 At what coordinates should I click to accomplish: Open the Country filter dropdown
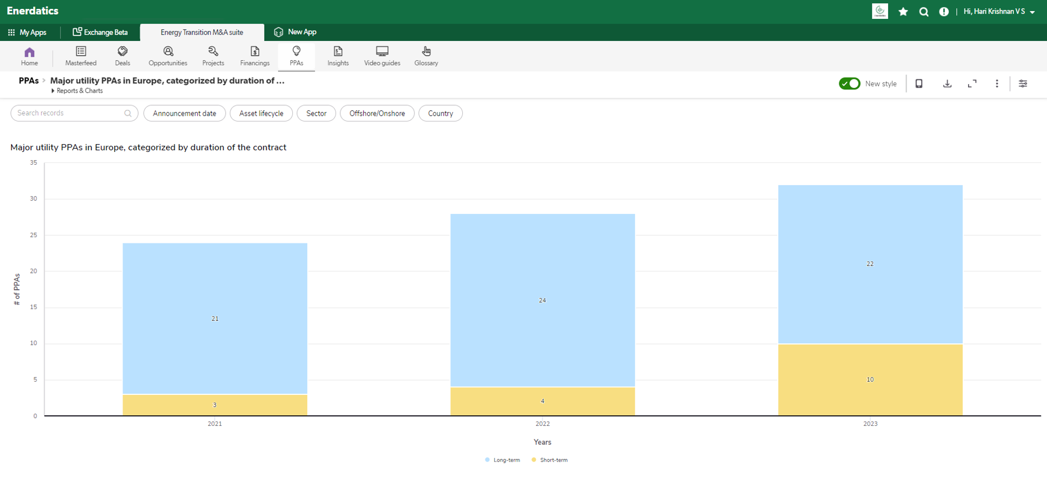[x=440, y=114]
